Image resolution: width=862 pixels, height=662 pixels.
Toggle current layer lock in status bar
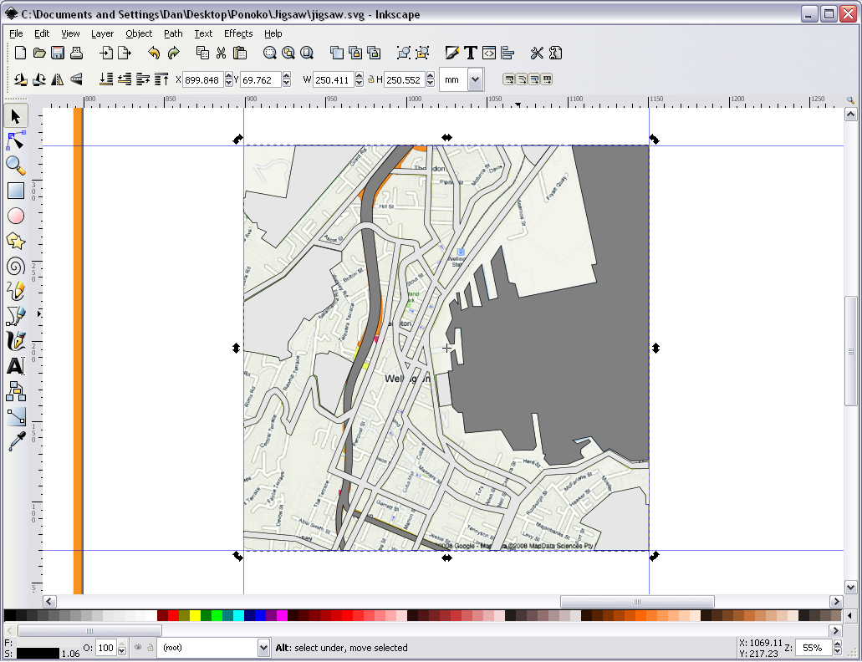pyautogui.click(x=150, y=647)
